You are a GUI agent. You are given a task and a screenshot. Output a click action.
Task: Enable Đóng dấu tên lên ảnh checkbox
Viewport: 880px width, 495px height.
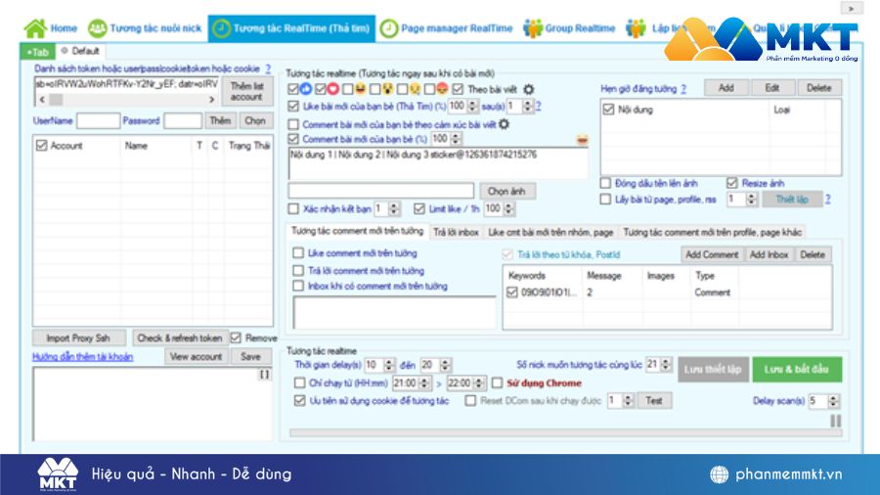click(x=605, y=183)
